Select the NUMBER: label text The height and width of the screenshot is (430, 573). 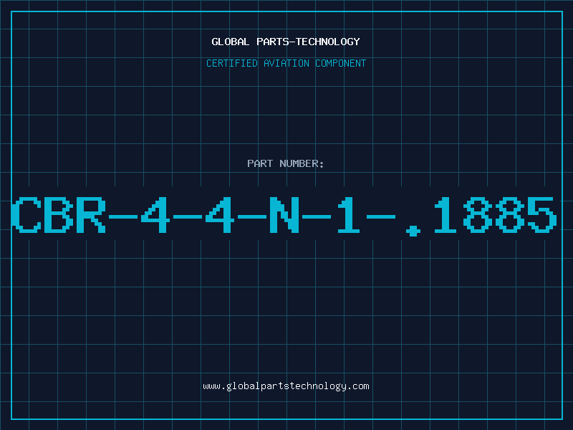click(302, 163)
